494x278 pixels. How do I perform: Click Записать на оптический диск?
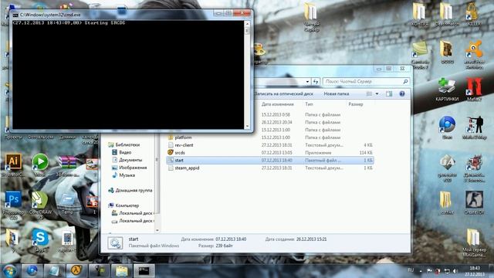pos(284,93)
